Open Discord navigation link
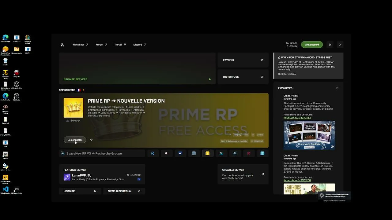Screen dimensions: 392x220 (140, 45)
